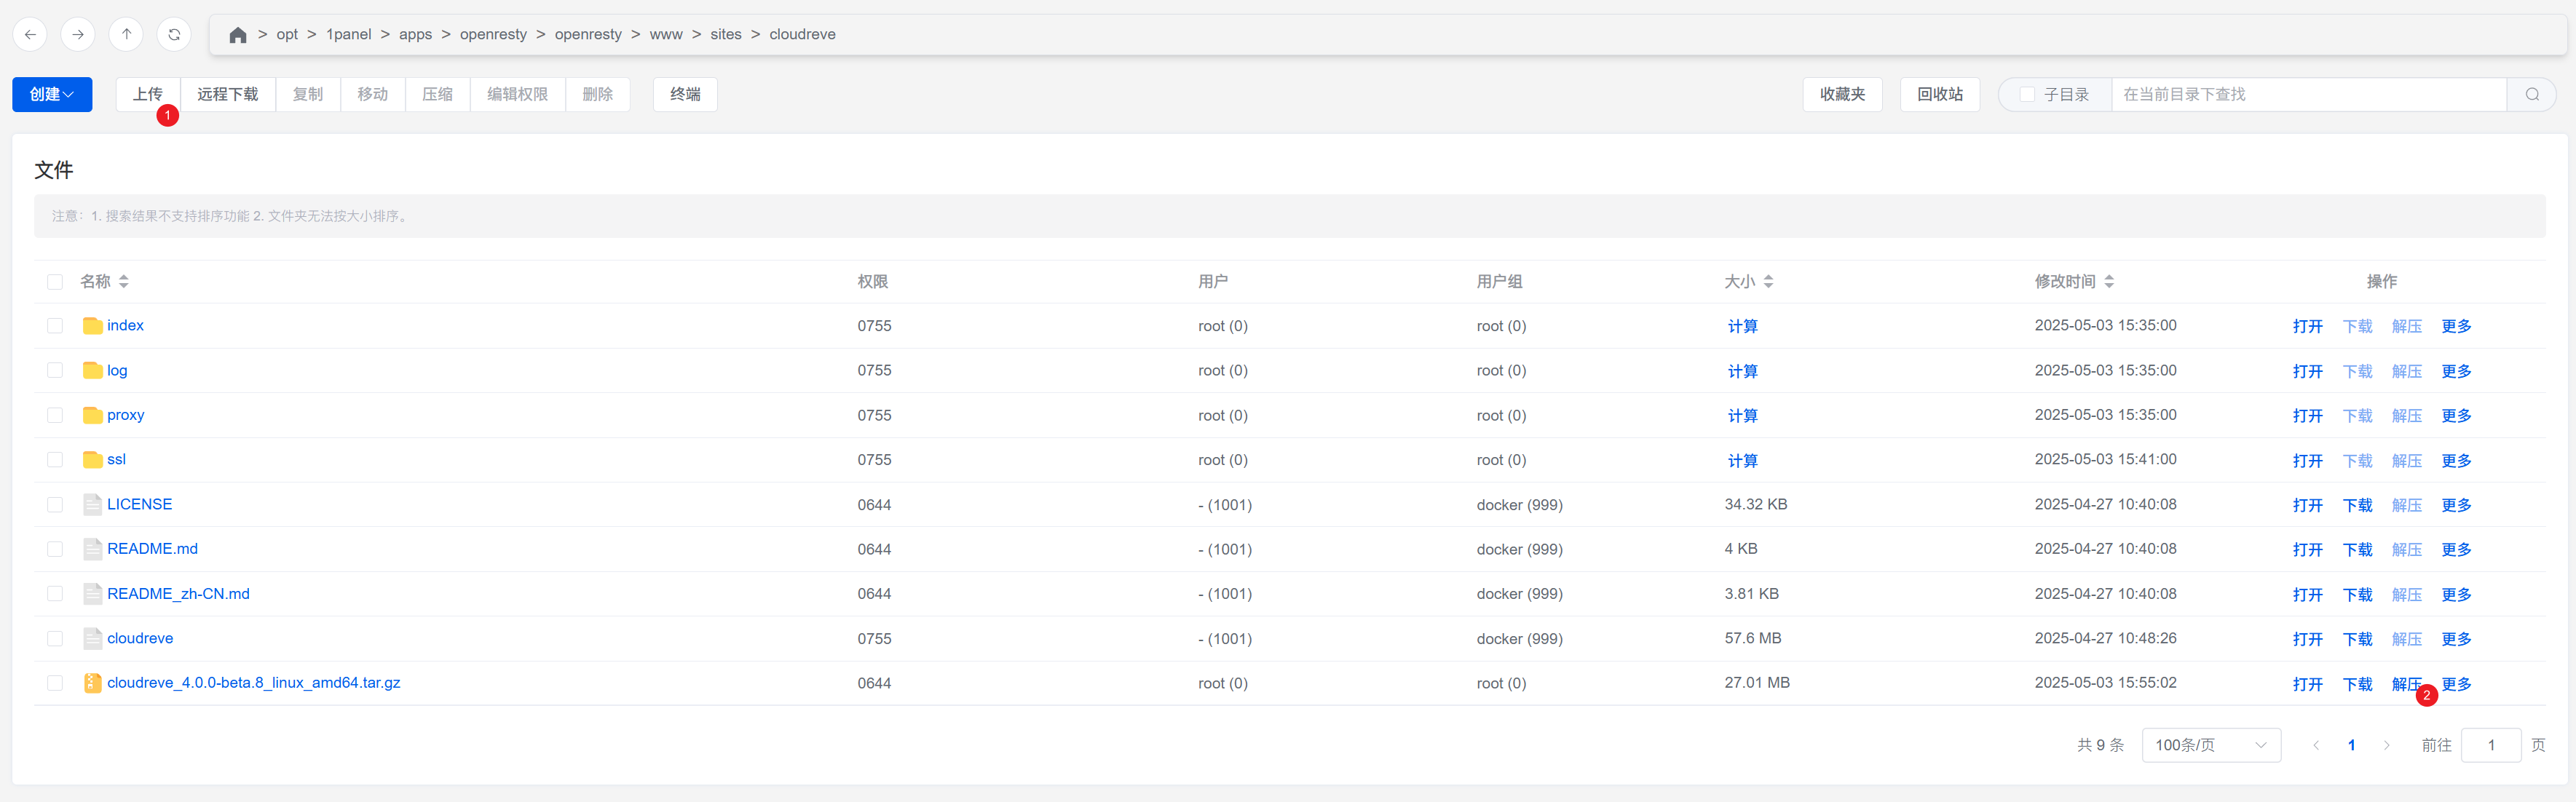2576x802 pixels.
Task: Click the 上传 upload button
Action: [x=148, y=94]
